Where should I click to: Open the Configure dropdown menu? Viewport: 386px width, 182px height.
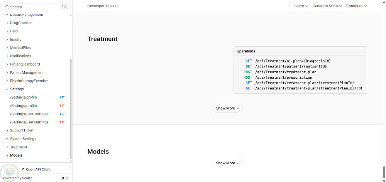pos(356,6)
